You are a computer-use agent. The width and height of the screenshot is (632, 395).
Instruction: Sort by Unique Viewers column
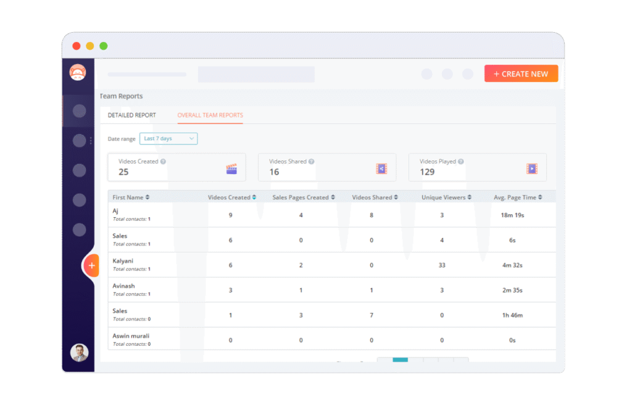point(470,197)
